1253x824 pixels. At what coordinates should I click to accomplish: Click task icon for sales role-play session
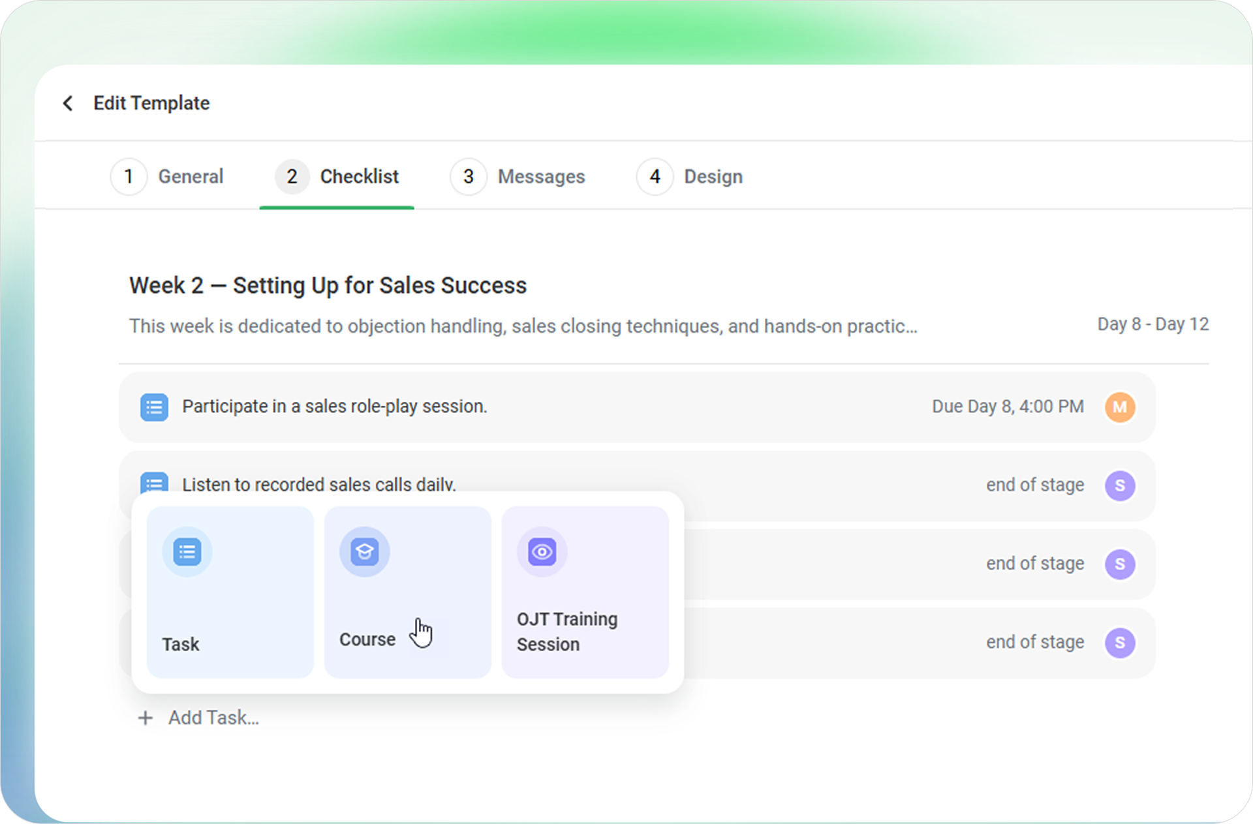click(154, 407)
